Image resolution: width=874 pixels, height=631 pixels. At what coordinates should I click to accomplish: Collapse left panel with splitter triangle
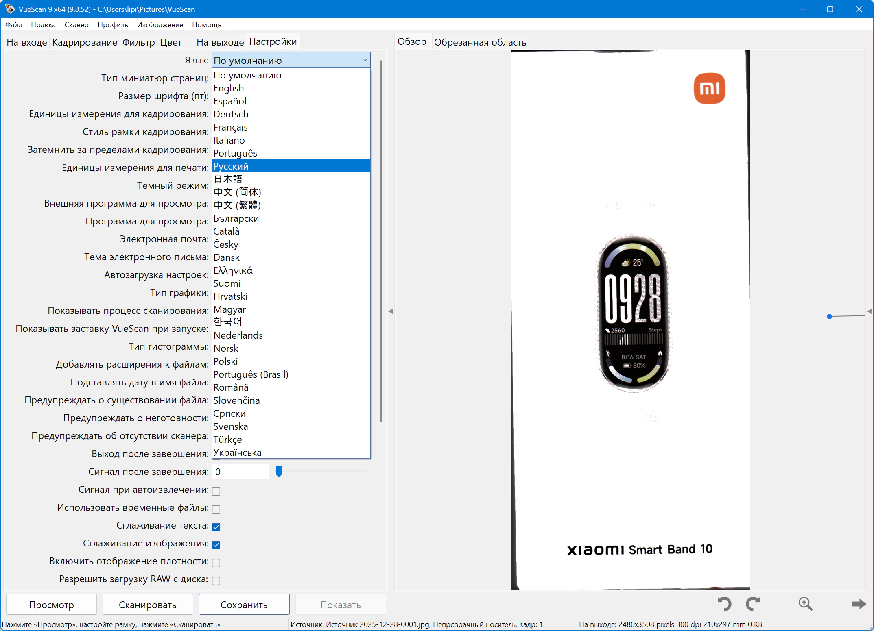point(391,311)
